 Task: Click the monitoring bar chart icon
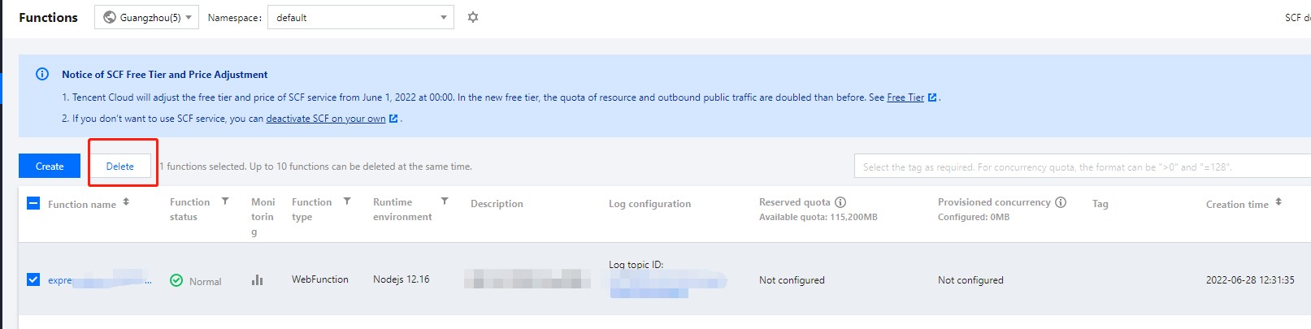click(257, 280)
